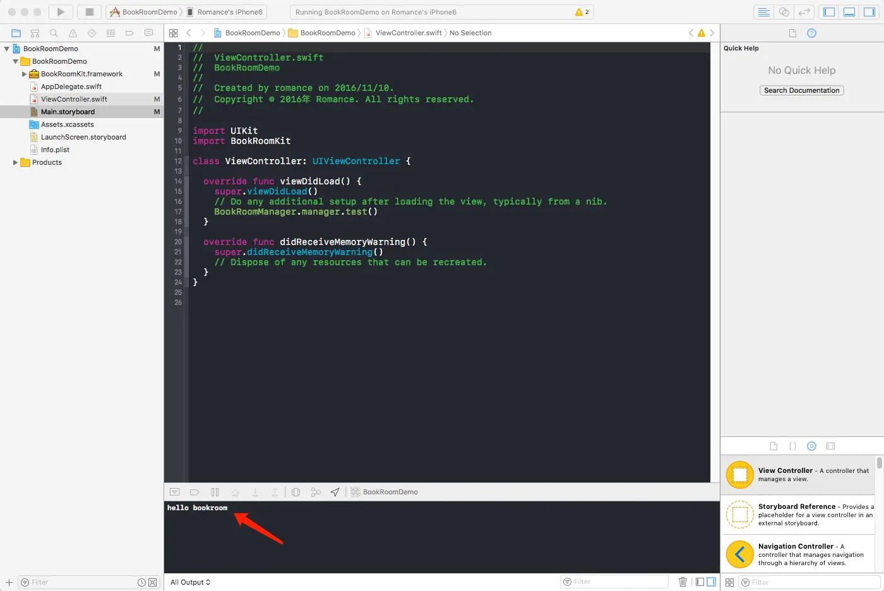Click ViewController.swift in the jump bar
This screenshot has height=591, width=884.
tap(409, 33)
